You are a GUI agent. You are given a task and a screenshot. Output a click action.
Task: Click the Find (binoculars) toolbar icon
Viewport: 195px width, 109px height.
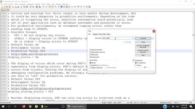click(37, 7)
